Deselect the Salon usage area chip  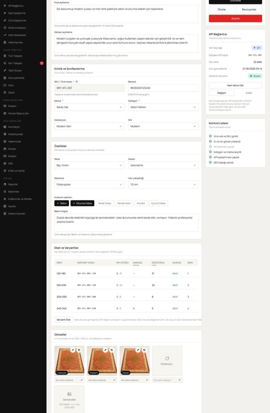tap(62, 203)
